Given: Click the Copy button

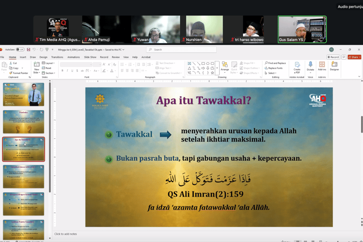Looking at the screenshot, I should click(x=14, y=68).
